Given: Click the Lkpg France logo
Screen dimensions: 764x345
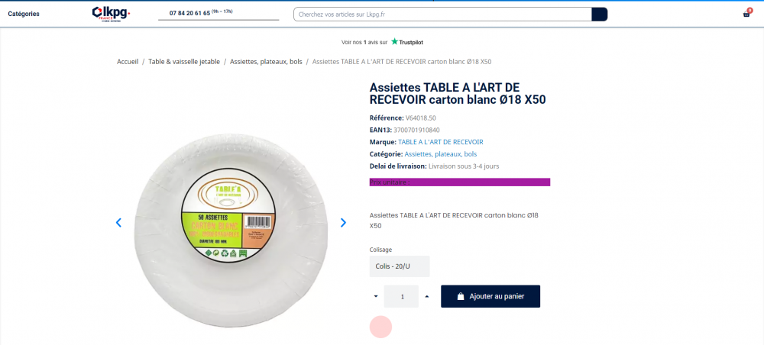Looking at the screenshot, I should (112, 13).
